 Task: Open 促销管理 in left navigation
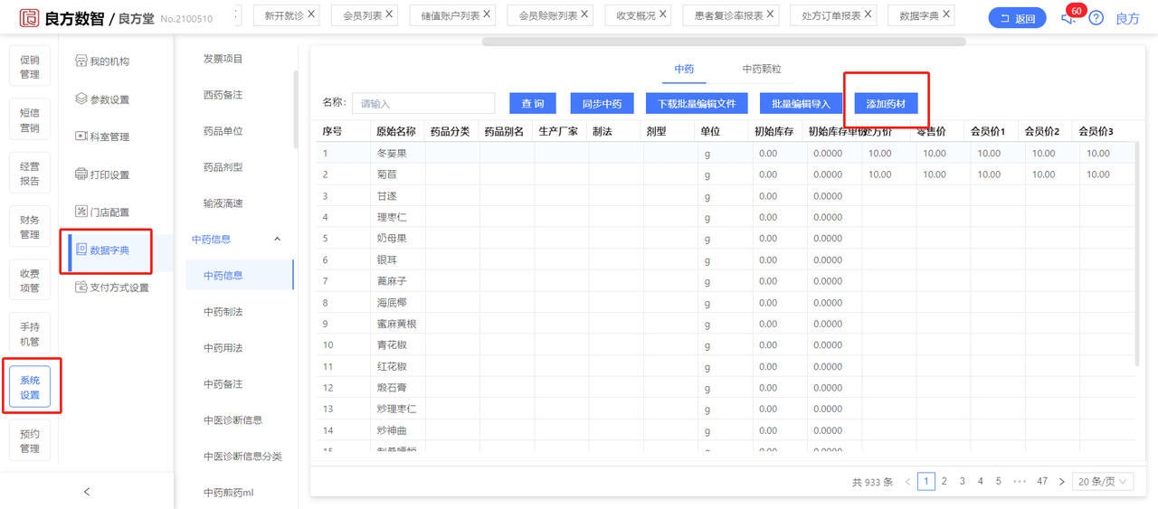(x=30, y=66)
